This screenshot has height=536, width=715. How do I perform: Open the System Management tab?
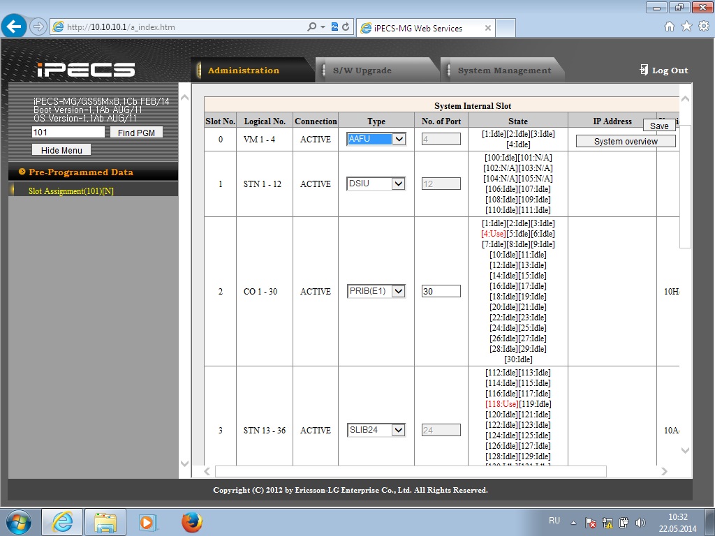click(504, 70)
